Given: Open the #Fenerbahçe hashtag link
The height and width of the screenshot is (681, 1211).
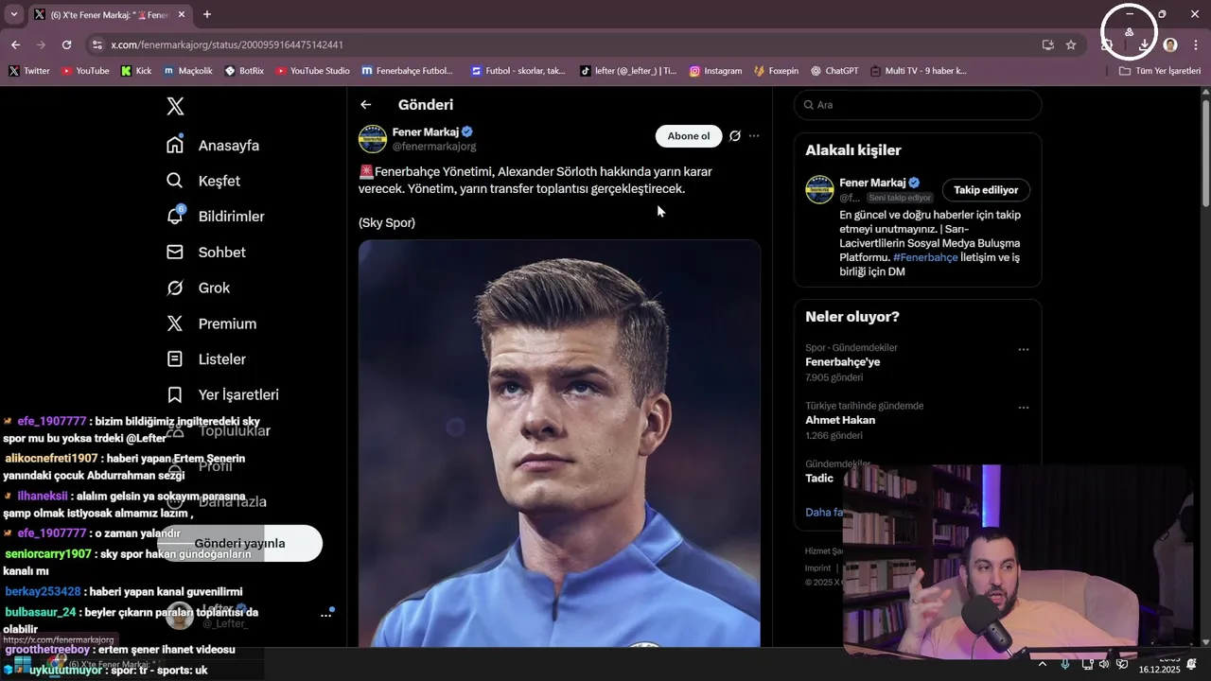Looking at the screenshot, I should (925, 257).
